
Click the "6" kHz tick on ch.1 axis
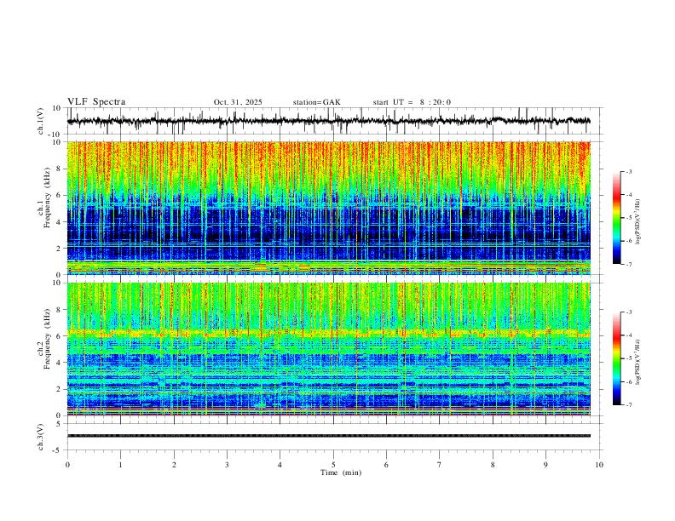[x=59, y=195]
